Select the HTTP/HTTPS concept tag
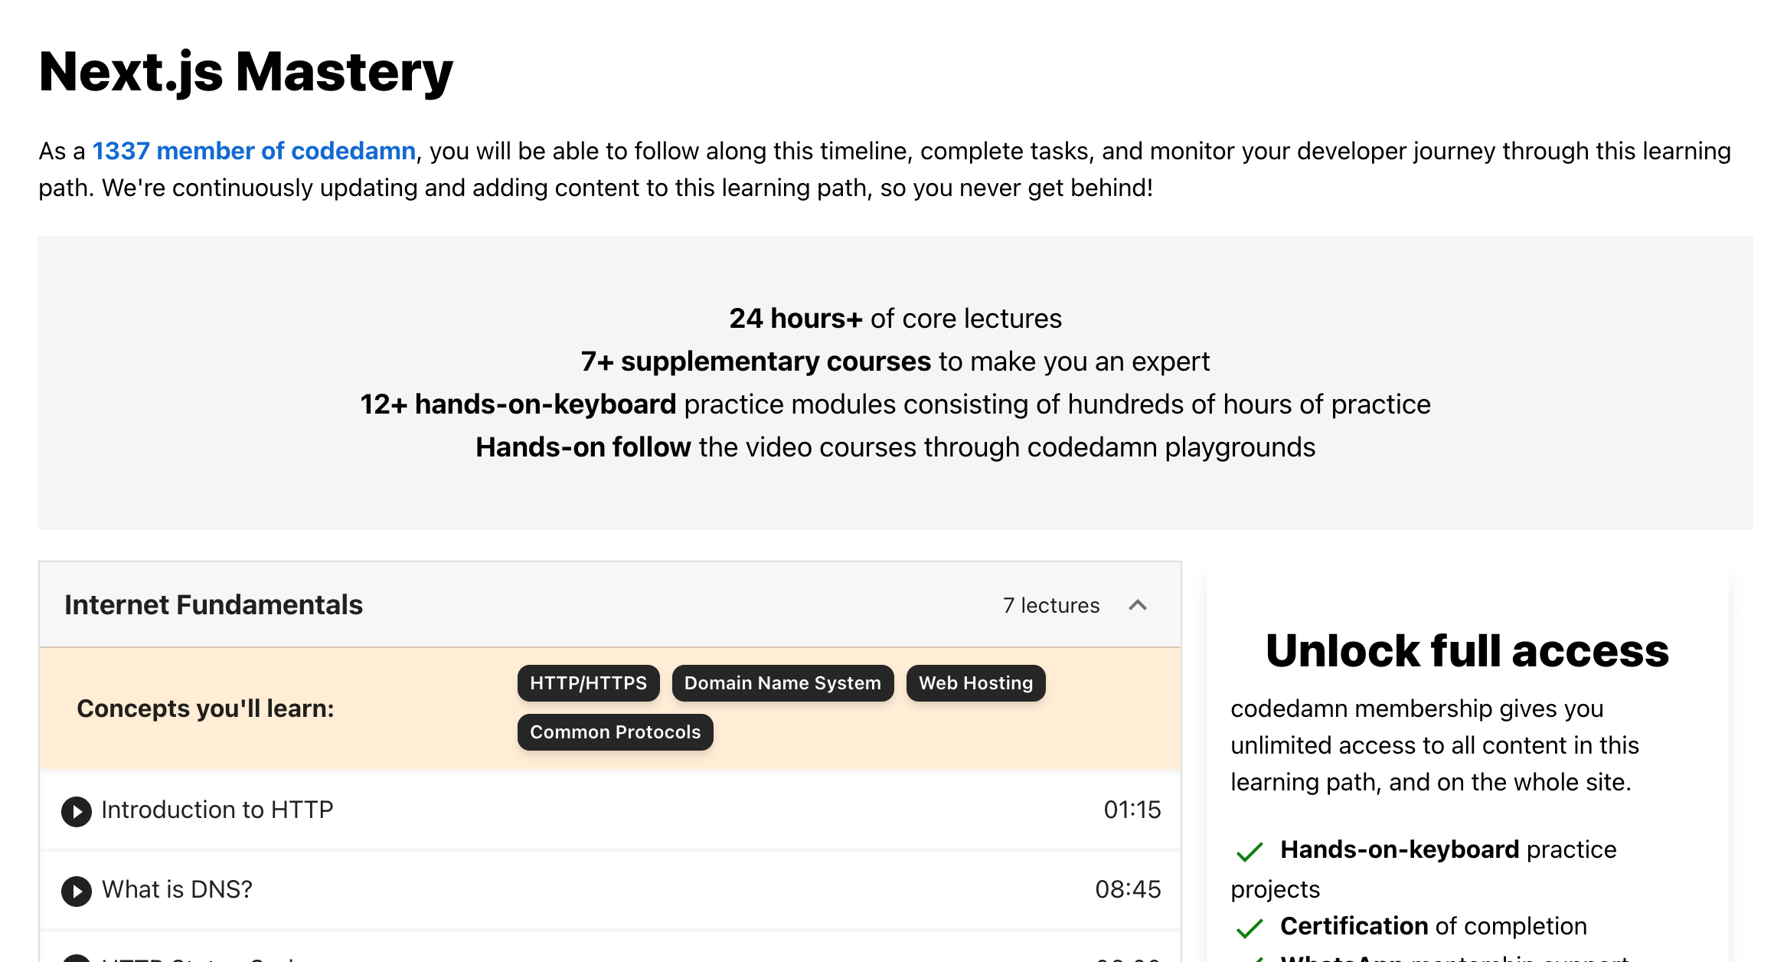 pos(588,683)
